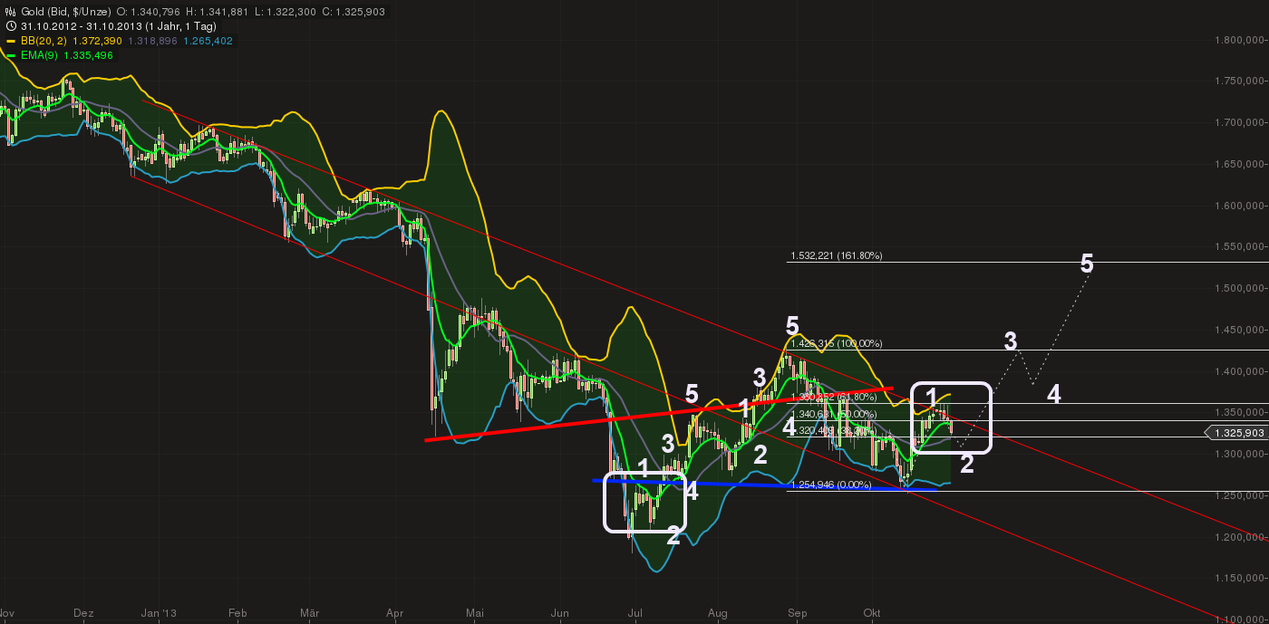Click the Jan '13 label on time axis
Screen dimensions: 1269x624
[160, 613]
